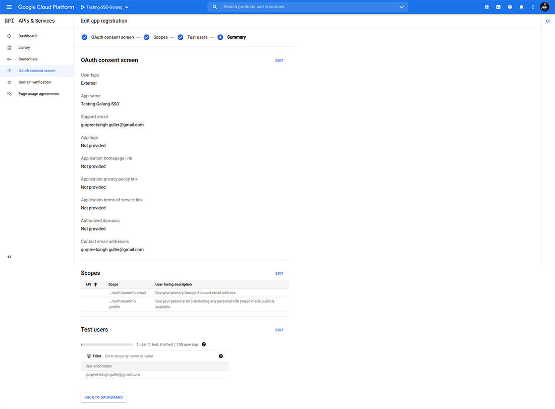Viewport: 555px width, 409px height.
Task: Expand the search bar dropdown arrow
Action: 402,7
